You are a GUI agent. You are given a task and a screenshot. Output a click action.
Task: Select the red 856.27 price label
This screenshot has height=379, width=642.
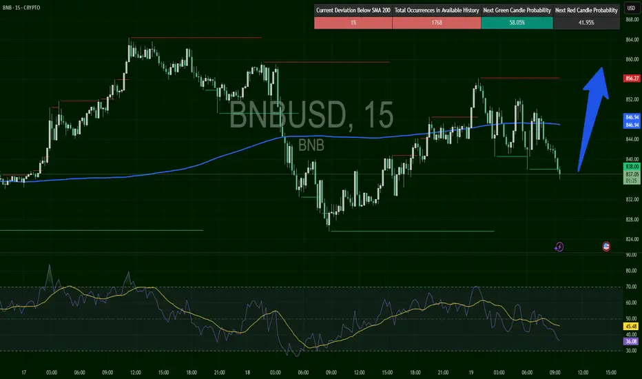pos(632,78)
